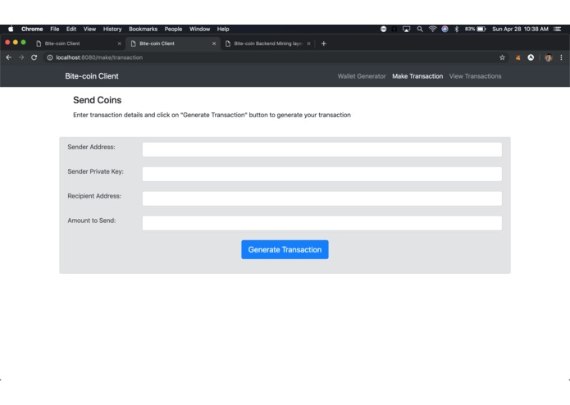Go back to previous page

9,57
